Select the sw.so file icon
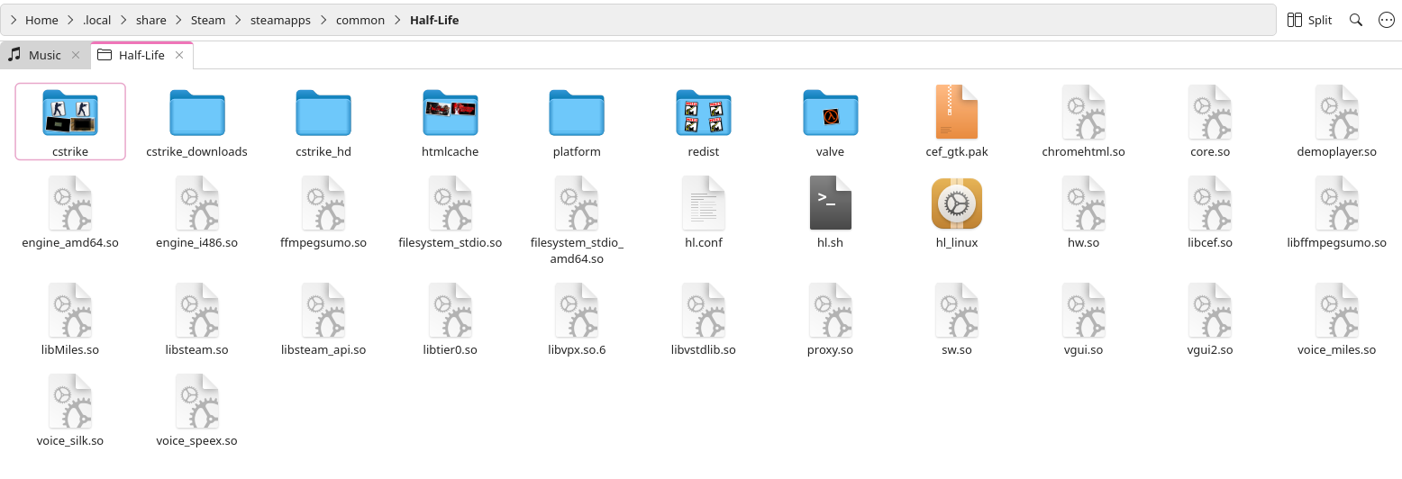The height and width of the screenshot is (479, 1402). [957, 310]
